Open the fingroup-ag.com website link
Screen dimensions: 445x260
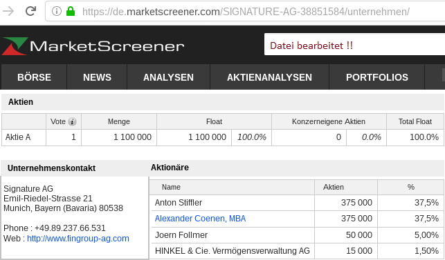pos(78,239)
